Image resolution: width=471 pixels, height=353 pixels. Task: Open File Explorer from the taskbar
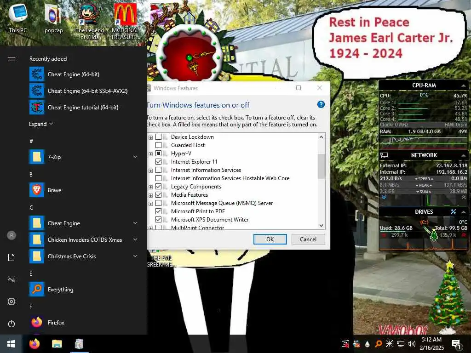tap(57, 344)
